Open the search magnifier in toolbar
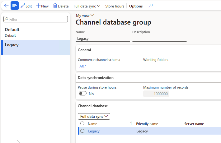The width and height of the screenshot is (221, 143). [x=151, y=6]
